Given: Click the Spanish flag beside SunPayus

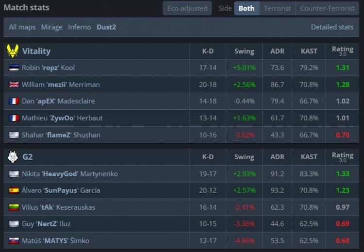Looking at the screenshot, I should coord(14,190).
